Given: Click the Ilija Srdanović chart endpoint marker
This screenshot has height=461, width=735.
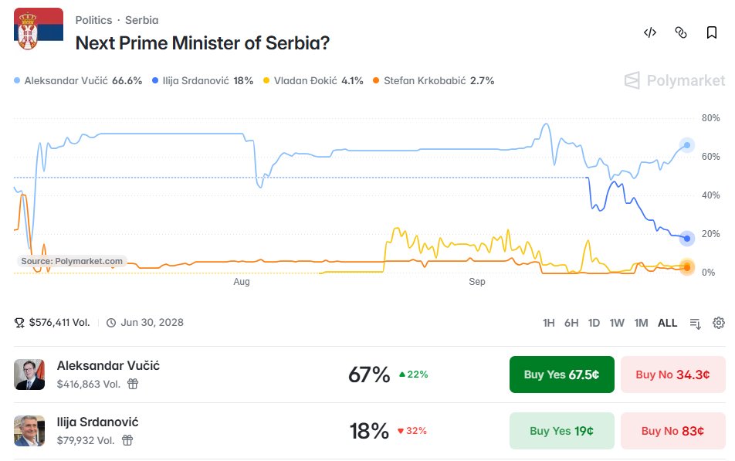Looking at the screenshot, I should pyautogui.click(x=686, y=239).
